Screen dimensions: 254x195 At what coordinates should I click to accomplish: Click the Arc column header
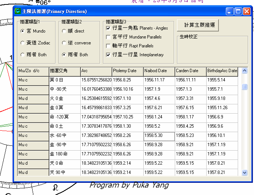pos(96,72)
